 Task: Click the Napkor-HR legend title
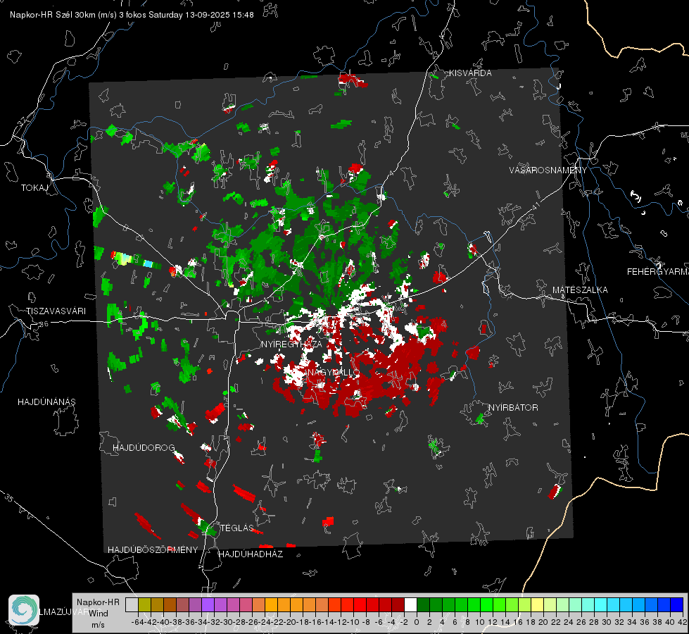click(98, 602)
